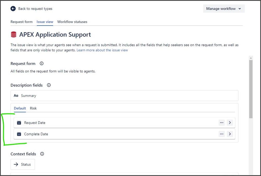Click the Aa text icon on Summary field
This screenshot has height=176, width=261.
(16, 96)
